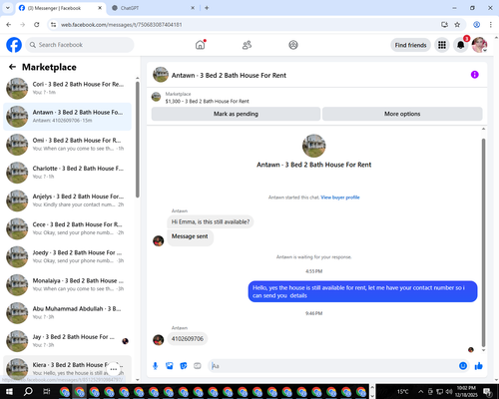
Task: Open the Groups icon in top navigation
Action: click(293, 45)
